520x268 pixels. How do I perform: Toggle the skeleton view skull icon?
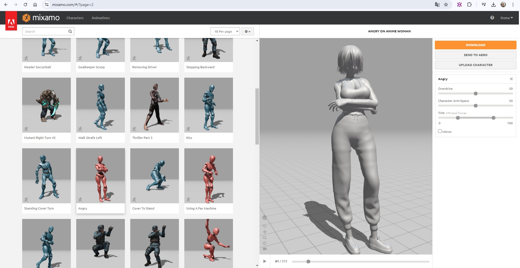tap(265, 218)
